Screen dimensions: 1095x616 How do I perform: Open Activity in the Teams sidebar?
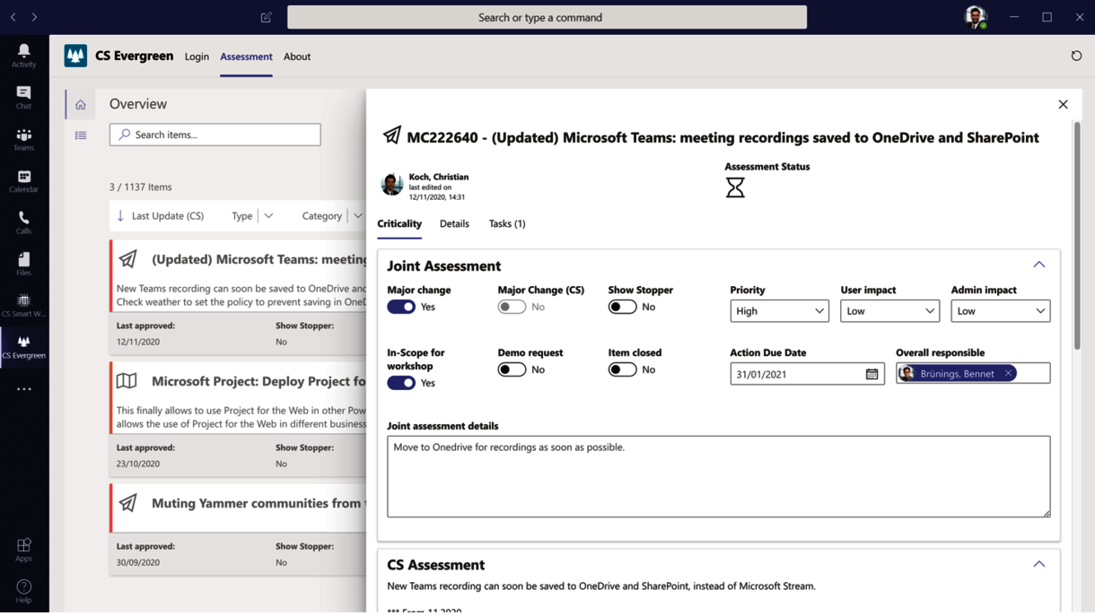(24, 56)
